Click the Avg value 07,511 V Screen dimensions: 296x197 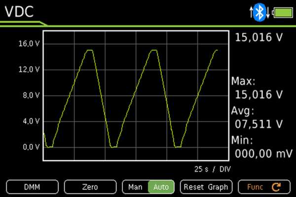click(259, 123)
